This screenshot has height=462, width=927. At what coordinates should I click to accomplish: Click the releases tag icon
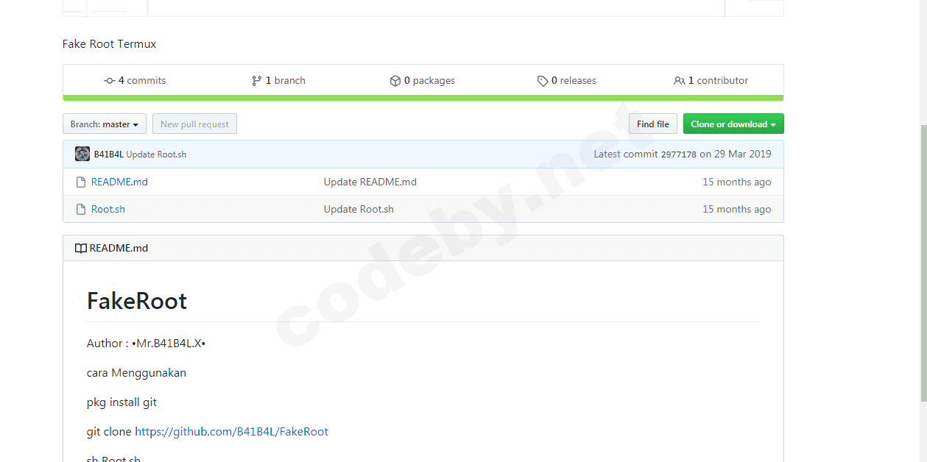(x=543, y=81)
